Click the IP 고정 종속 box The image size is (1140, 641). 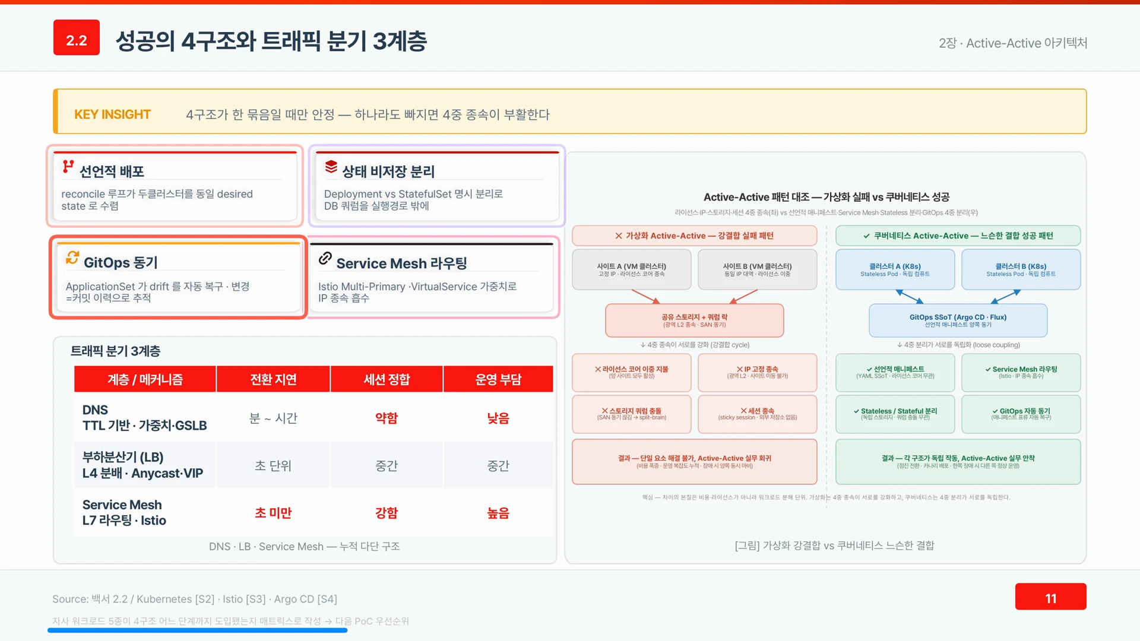[x=757, y=373]
